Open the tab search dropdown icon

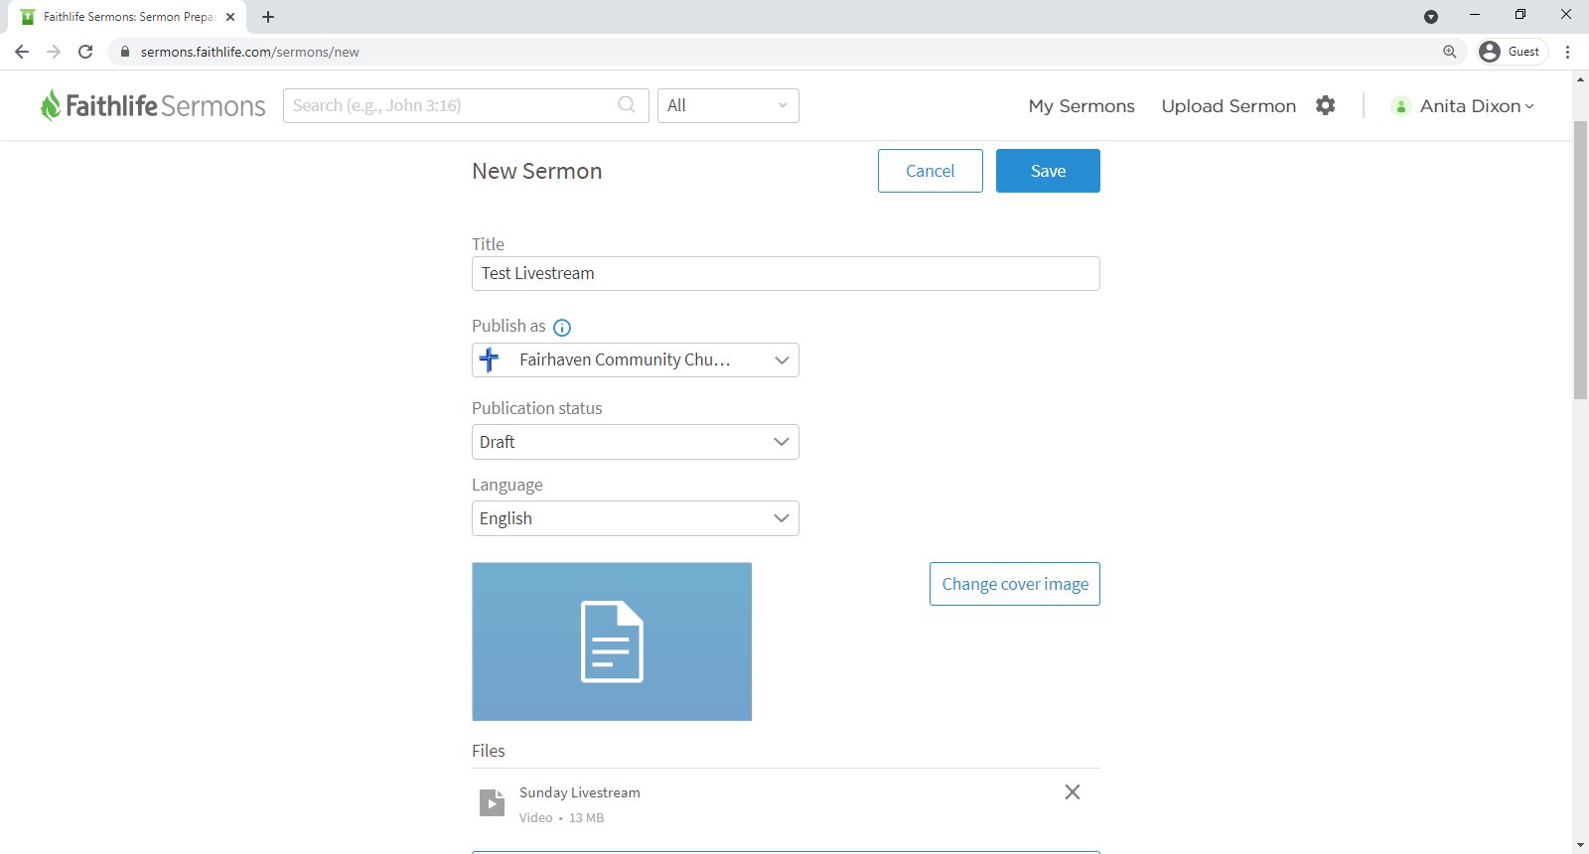(x=1431, y=17)
